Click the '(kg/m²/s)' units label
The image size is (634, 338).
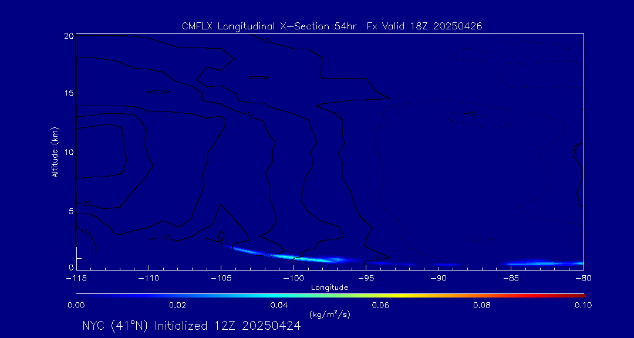329,314
